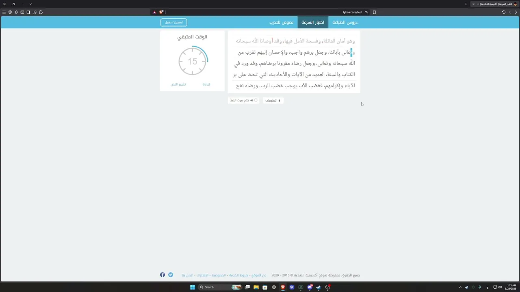
Task: Open الخصوصية privacy link in footer
Action: [x=219, y=275]
